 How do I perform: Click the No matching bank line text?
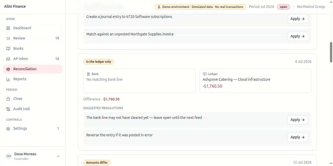pyautogui.click(x=105, y=79)
